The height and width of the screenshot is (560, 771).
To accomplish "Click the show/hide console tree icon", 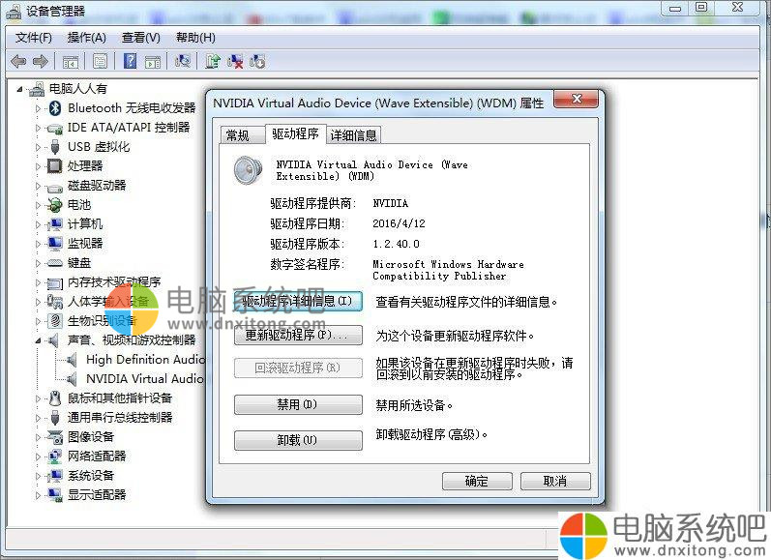I will click(x=71, y=62).
